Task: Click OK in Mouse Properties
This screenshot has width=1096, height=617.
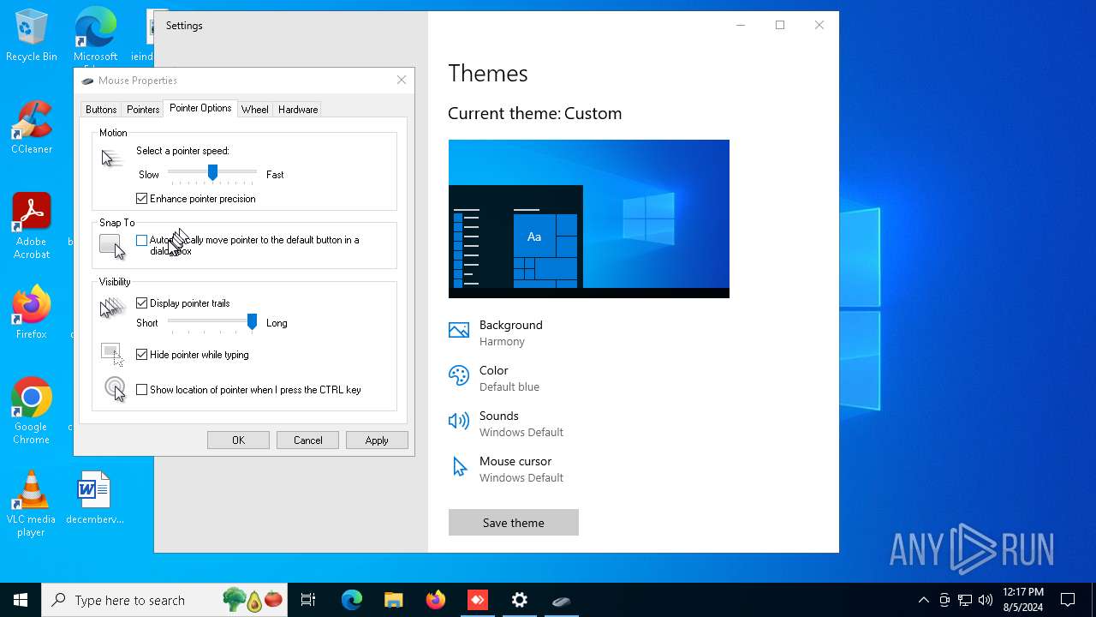Action: (238, 440)
